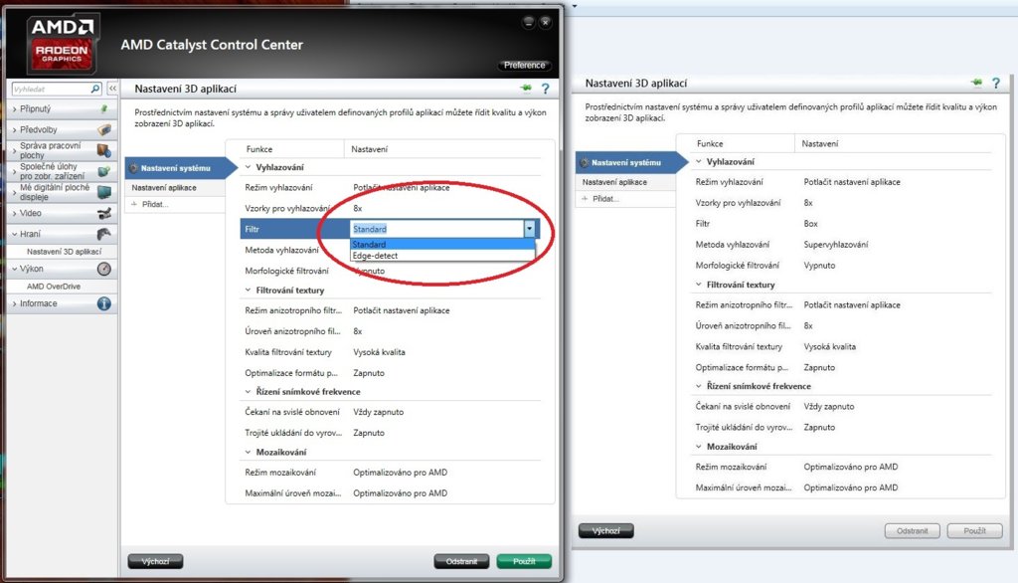The image size is (1018, 583).
Task: Click Odstranit button in left window
Action: (x=461, y=561)
